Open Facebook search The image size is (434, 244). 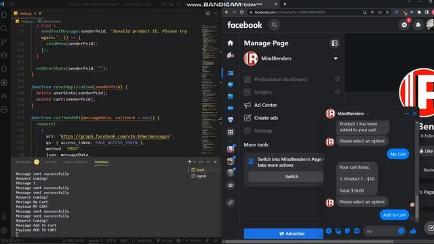pos(274,25)
